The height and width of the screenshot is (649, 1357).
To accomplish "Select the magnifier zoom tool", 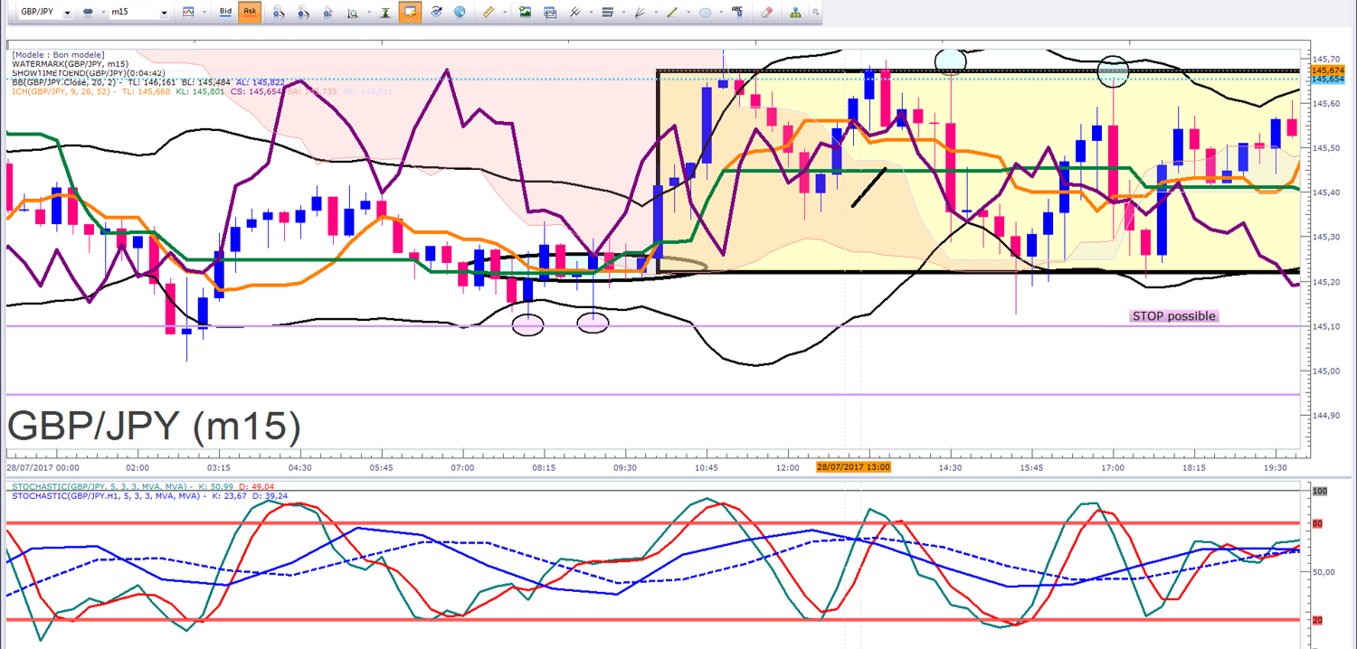I will (x=354, y=13).
